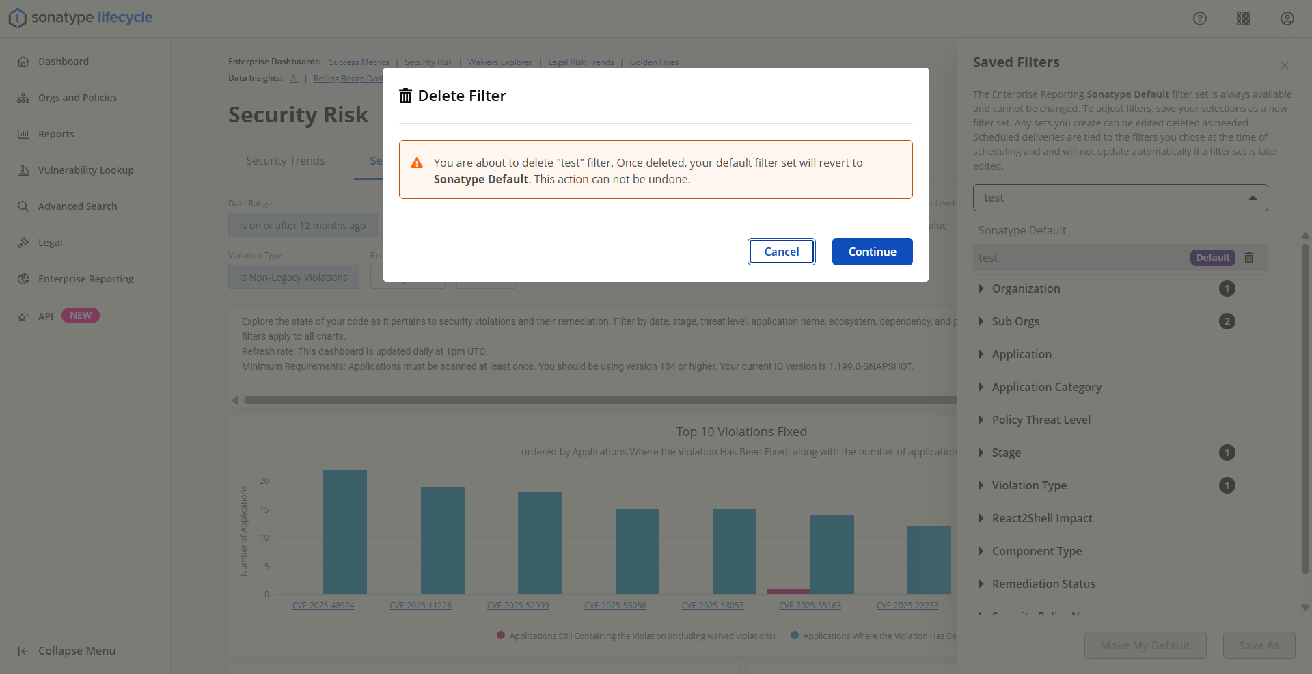Click the Non-Legacy Violations filter field
Viewport: 1312px width, 674px height.
pos(294,278)
